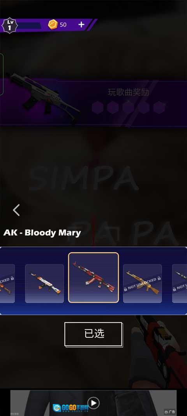This screenshot has width=187, height=416.
Task: Click the coin balance showing 50
Action: (x=63, y=25)
